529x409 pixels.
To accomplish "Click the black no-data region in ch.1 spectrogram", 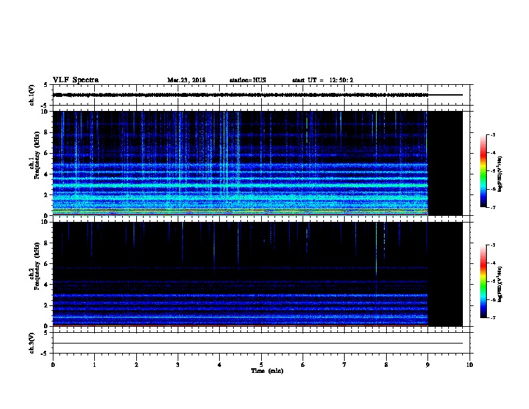I will click(x=446, y=163).
